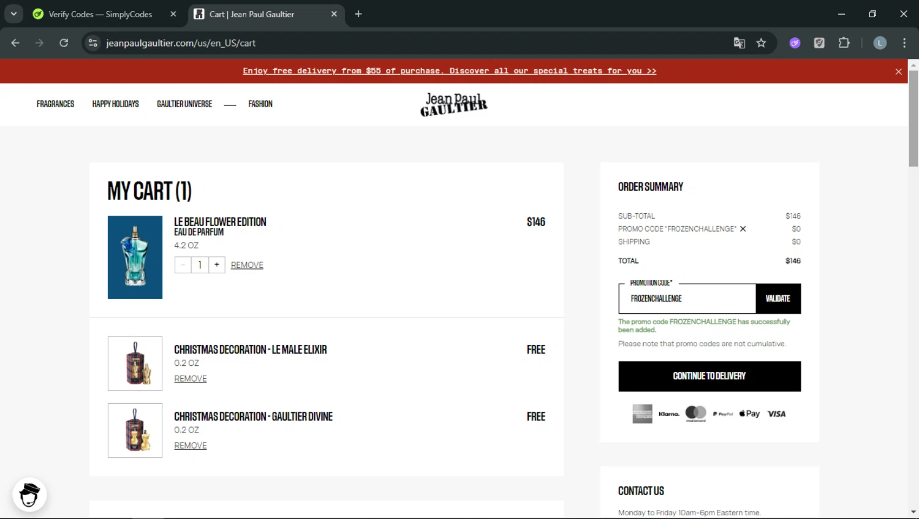This screenshot has width=919, height=519.
Task: Click the Christmas Decoration Gaultier Divine title
Action: coord(253,417)
